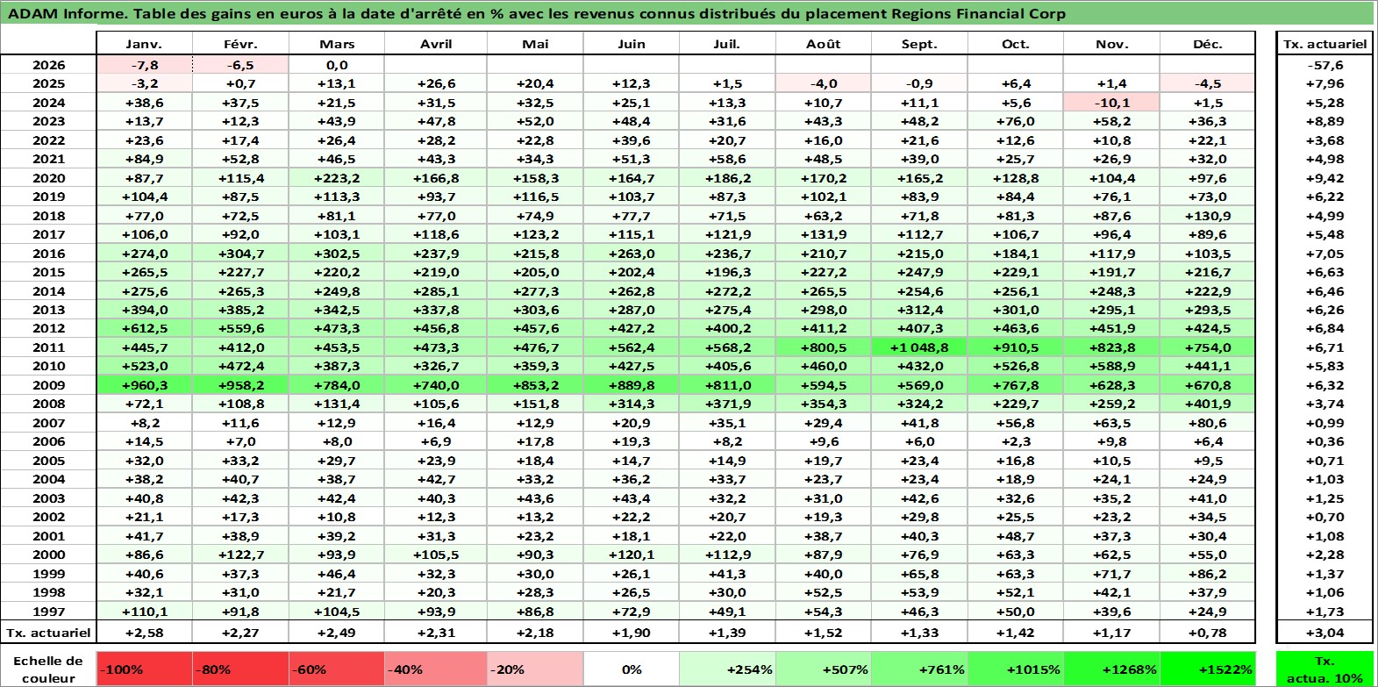Select the 'Nov.' column header
Viewport: 1378px width, 687px height.
click(1111, 44)
